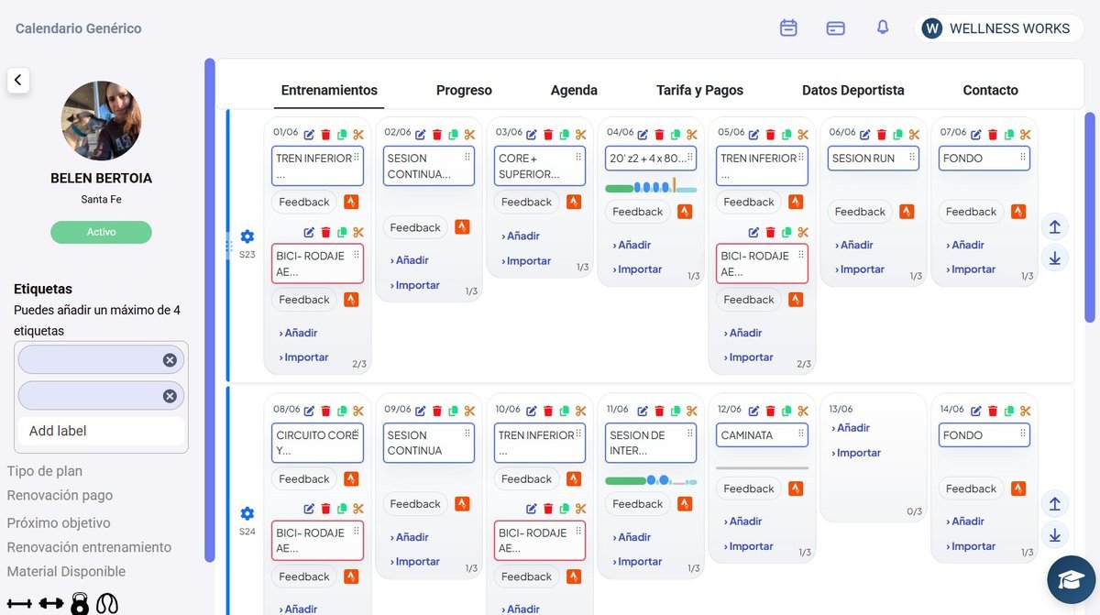Move week S24 down with arrow
This screenshot has width=1100, height=615.
point(1055,535)
